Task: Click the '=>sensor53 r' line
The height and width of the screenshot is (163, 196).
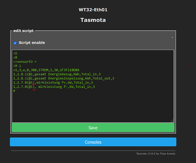Action: [x=25, y=62]
